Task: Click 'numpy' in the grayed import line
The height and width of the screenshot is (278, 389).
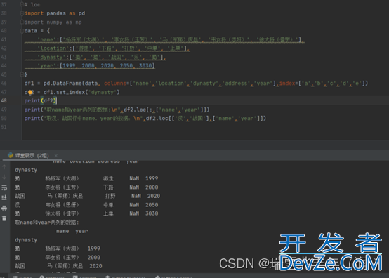Action: tap(55, 22)
